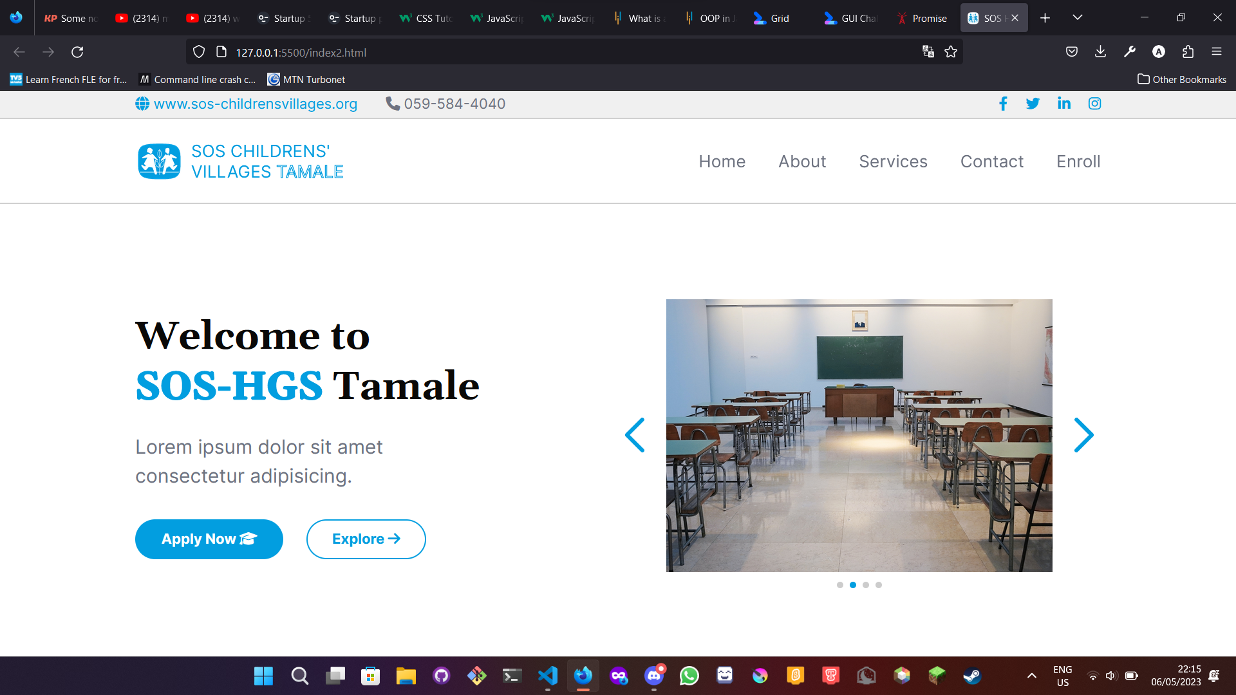Screen dimensions: 1236x695
Task: Expand the list all tabs dropdown
Action: (1077, 18)
